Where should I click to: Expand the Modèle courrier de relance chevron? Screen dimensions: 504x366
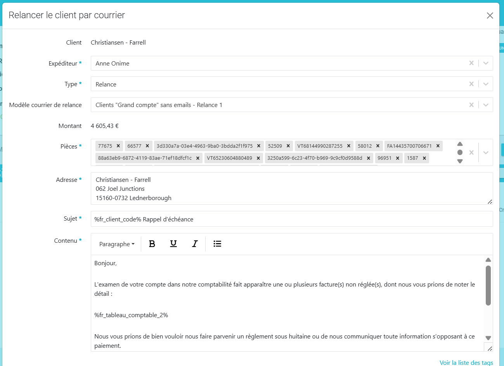486,105
